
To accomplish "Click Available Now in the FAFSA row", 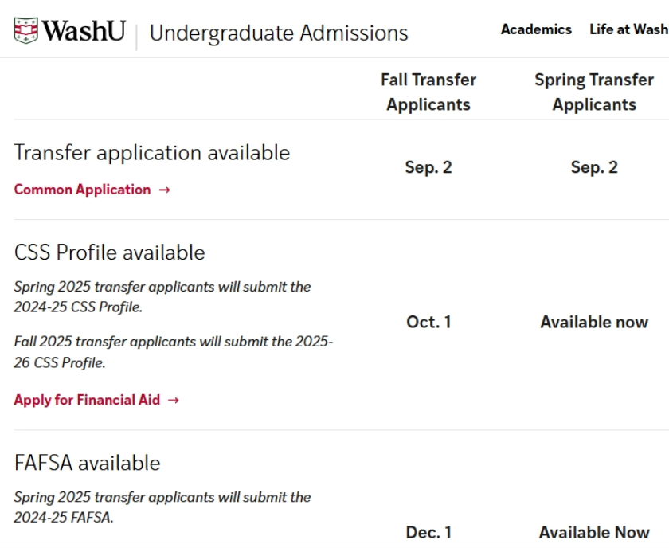I will click(x=594, y=532).
